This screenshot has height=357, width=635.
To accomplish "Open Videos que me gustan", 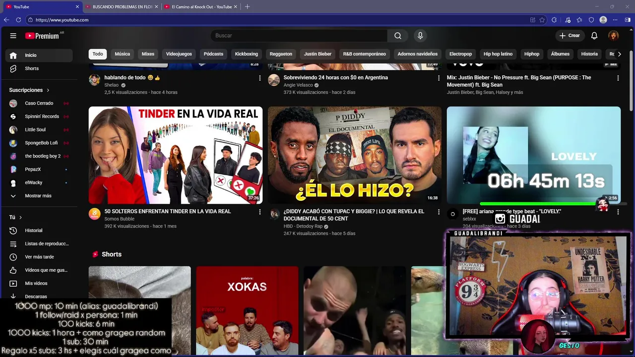I will (x=39, y=270).
